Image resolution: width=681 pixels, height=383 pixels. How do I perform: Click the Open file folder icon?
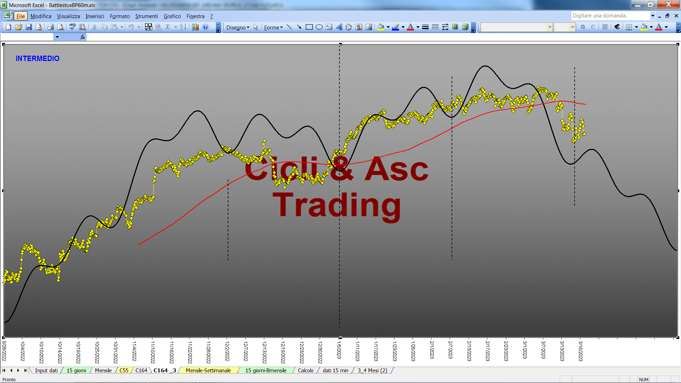19,27
